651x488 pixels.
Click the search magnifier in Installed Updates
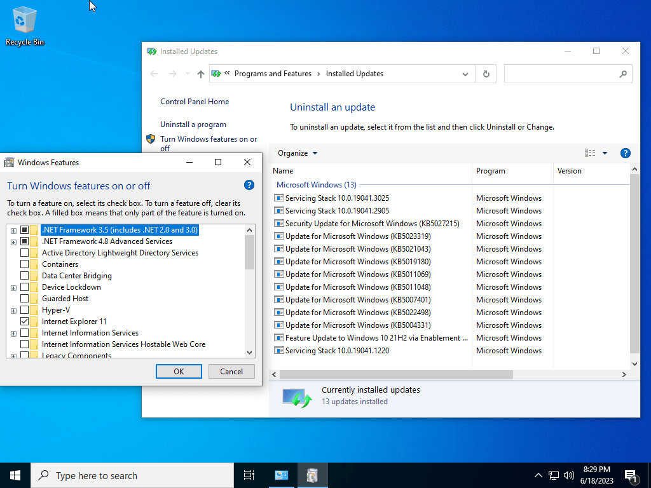[x=623, y=74]
